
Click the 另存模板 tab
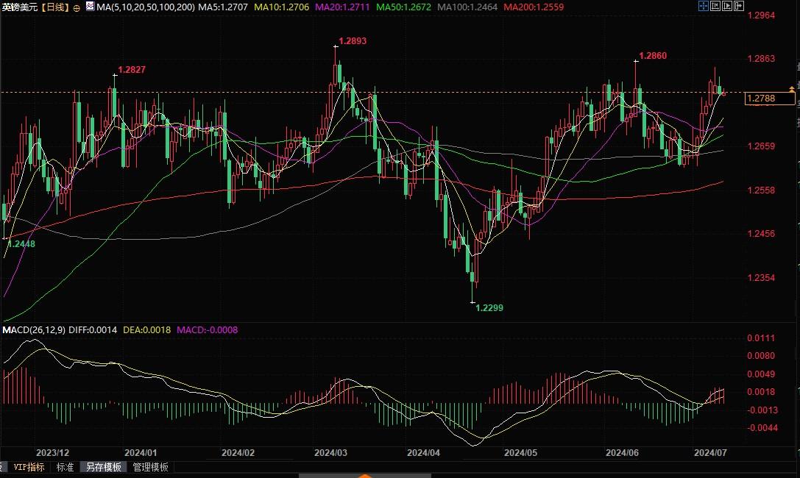point(104,467)
